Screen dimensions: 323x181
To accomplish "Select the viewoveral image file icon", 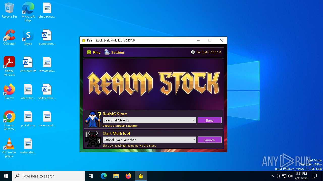I will (47, 119).
